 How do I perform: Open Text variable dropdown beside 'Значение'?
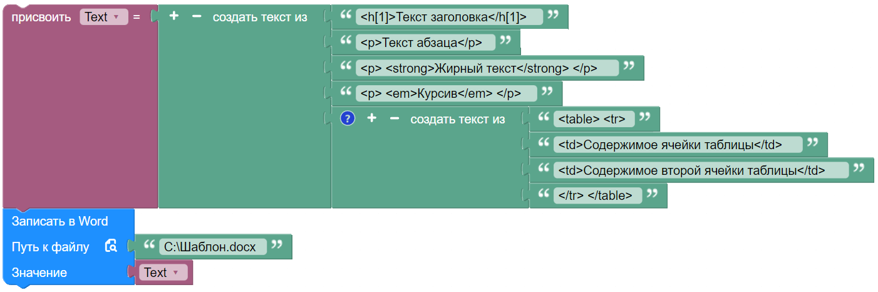pos(162,273)
